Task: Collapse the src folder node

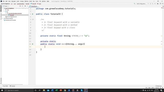Action: point(4,11)
